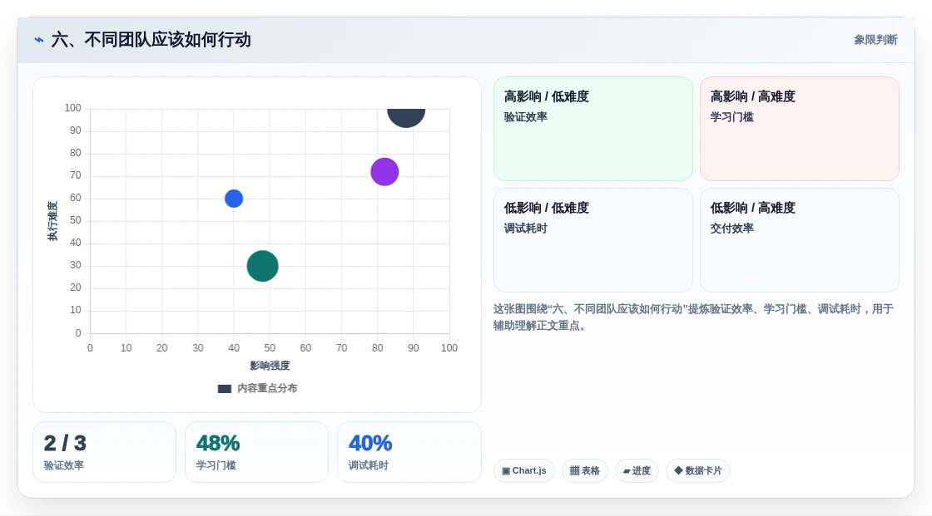Viewport: 932px width, 516px height.
Task: Open the 低影响 / 低难度 quadrant card
Action: pyautogui.click(x=593, y=240)
